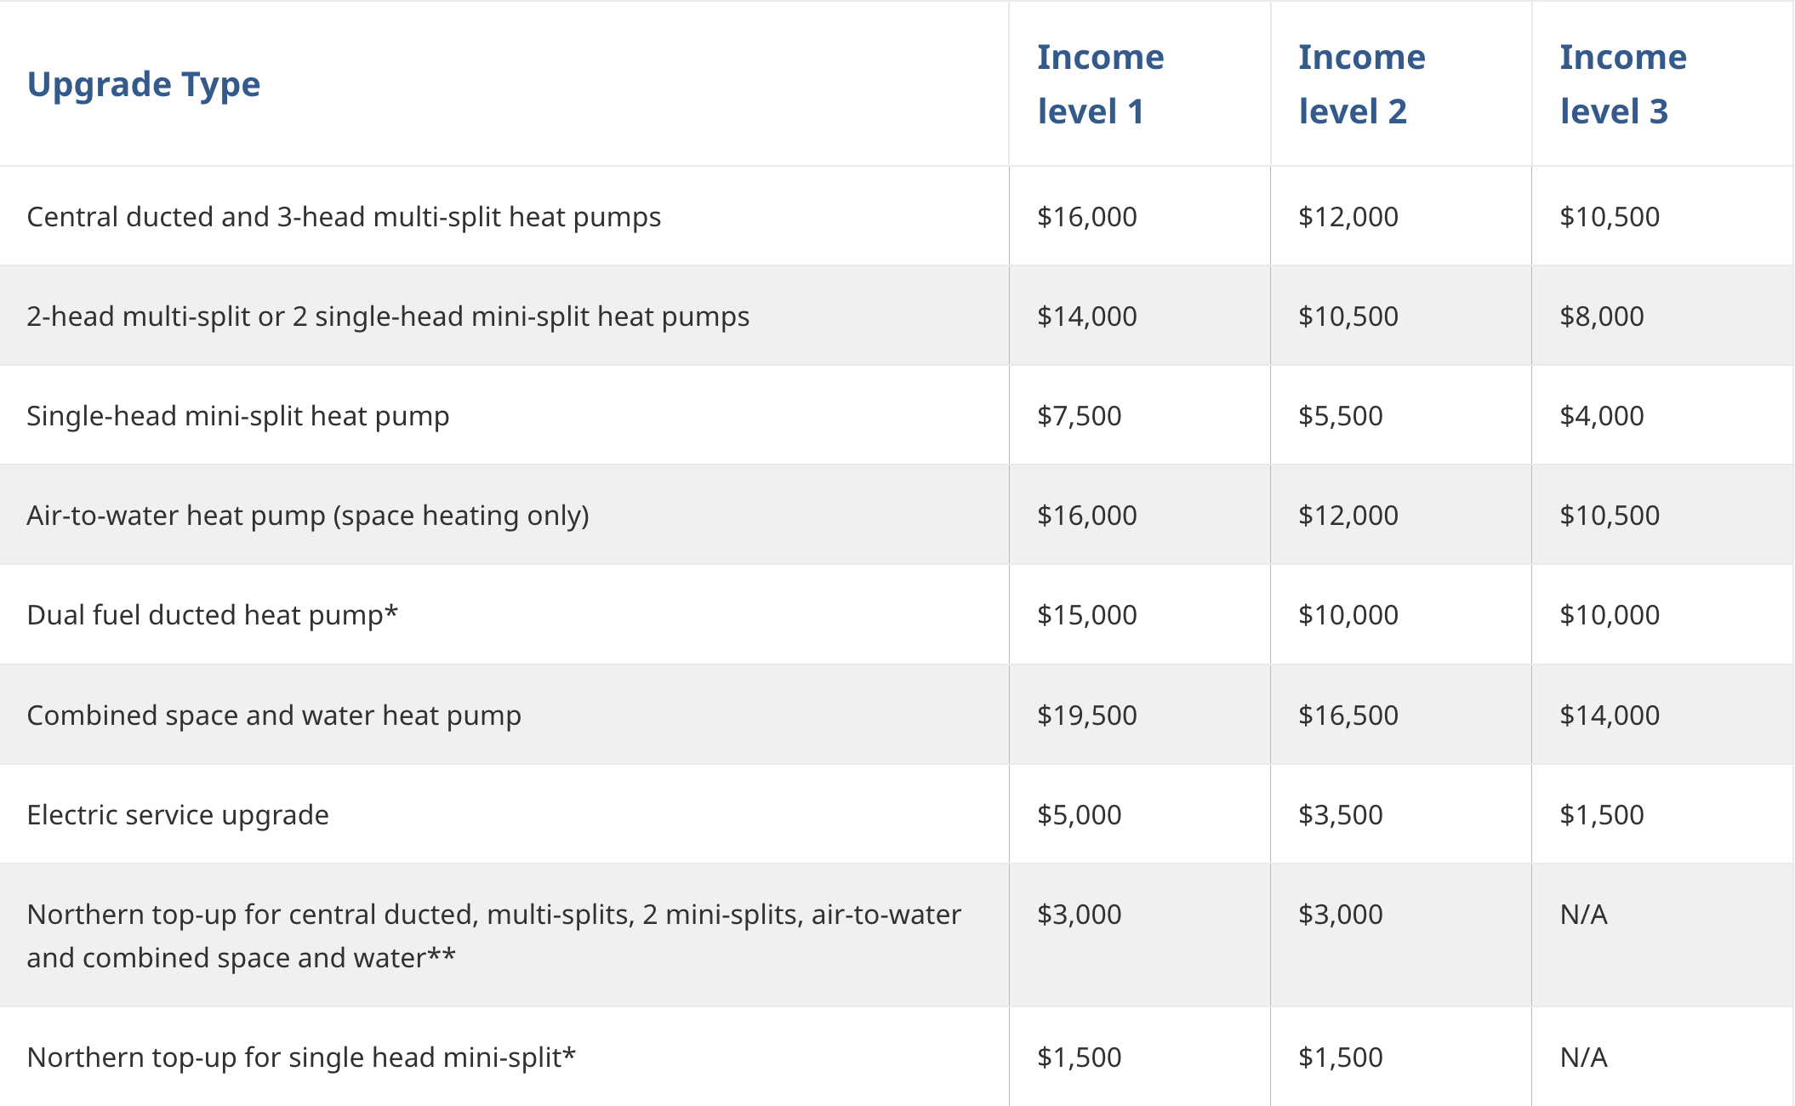This screenshot has height=1106, width=1795.
Task: Select the $7,500 single-head mini-split amount
Action: [x=1079, y=416]
